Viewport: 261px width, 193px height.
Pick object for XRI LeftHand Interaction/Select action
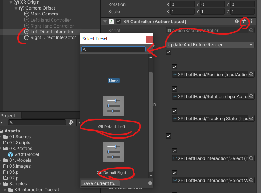251,158
